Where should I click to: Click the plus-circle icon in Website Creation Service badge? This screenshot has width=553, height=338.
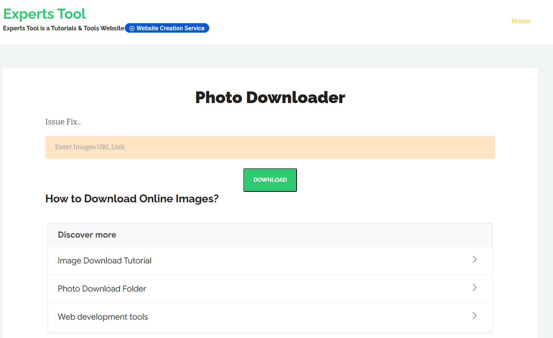coord(132,28)
